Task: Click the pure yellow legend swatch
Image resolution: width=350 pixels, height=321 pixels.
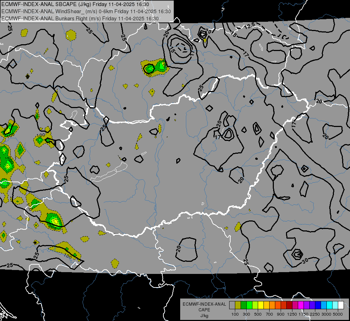Action: tap(261, 305)
